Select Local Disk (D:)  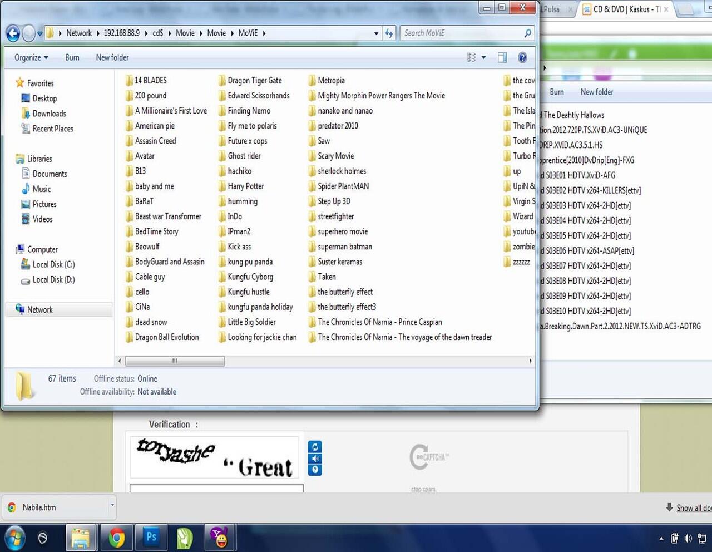48,280
